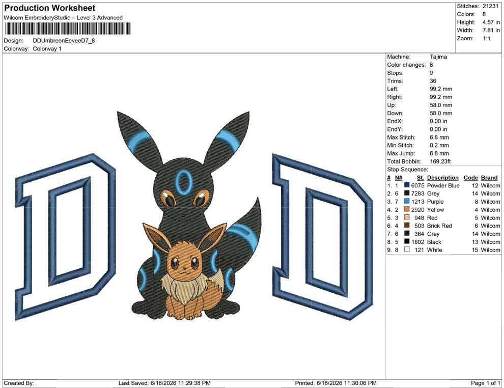
Task: Click the Right: label
Action: tap(395, 97)
